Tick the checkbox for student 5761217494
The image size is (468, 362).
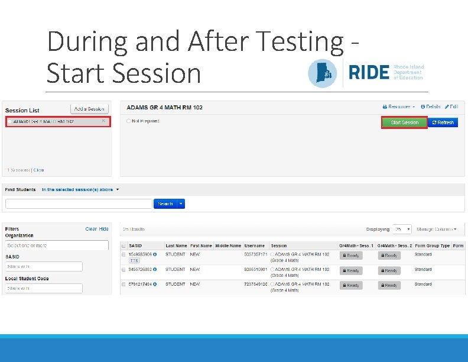tap(123, 285)
